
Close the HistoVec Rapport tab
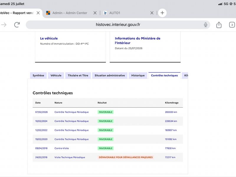click(38, 13)
